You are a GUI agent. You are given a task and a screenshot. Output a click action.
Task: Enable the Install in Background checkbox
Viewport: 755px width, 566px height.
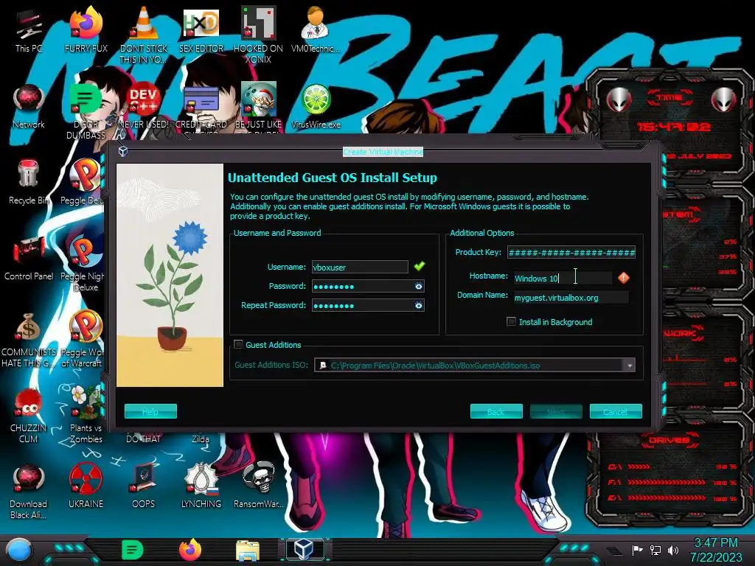[x=511, y=321]
